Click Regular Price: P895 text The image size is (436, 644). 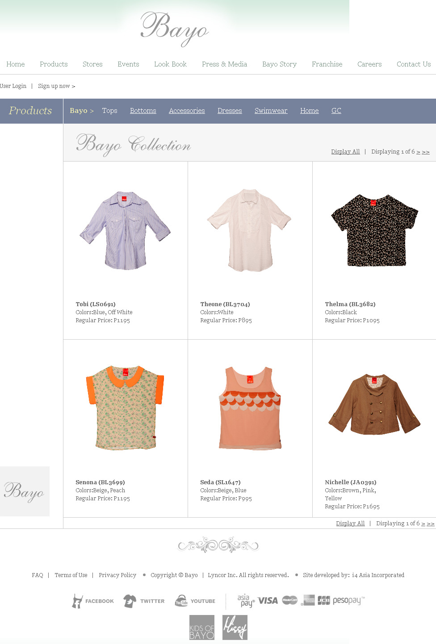(x=226, y=320)
